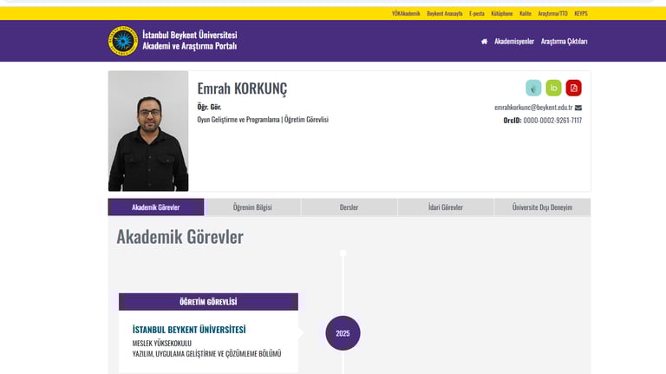The height and width of the screenshot is (374, 666).
Task: Open E-posta link in top bar
Action: (x=477, y=14)
